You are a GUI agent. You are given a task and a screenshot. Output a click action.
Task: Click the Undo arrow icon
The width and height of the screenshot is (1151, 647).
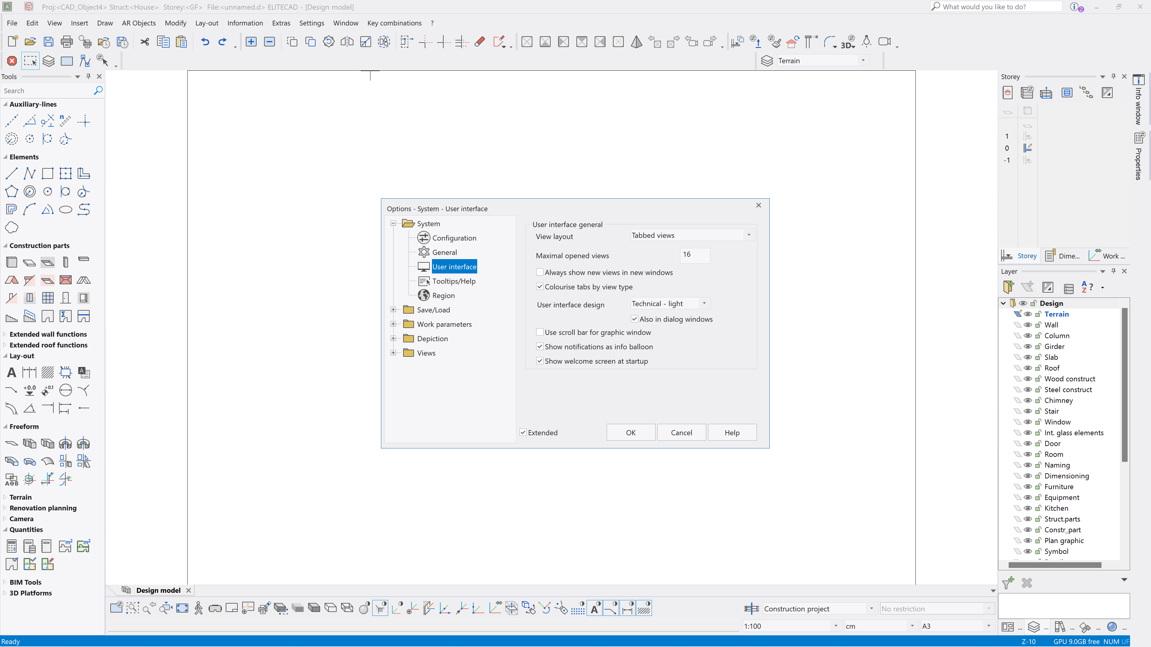[x=205, y=42]
